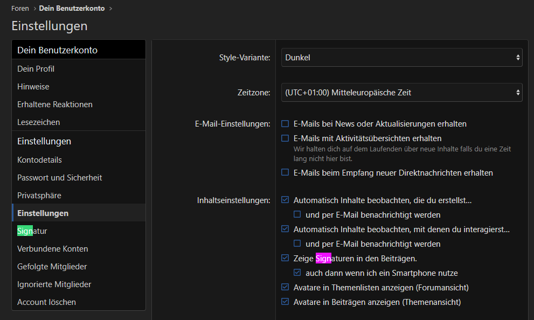Expand the Zeitzone dropdown
This screenshot has width=534, height=320.
(x=401, y=92)
